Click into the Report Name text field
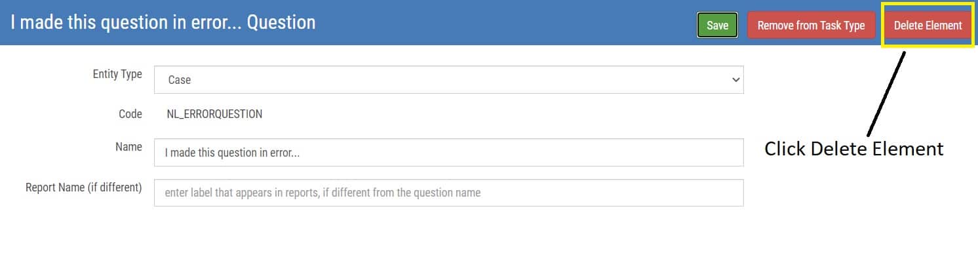This screenshot has height=255, width=978. [x=448, y=193]
